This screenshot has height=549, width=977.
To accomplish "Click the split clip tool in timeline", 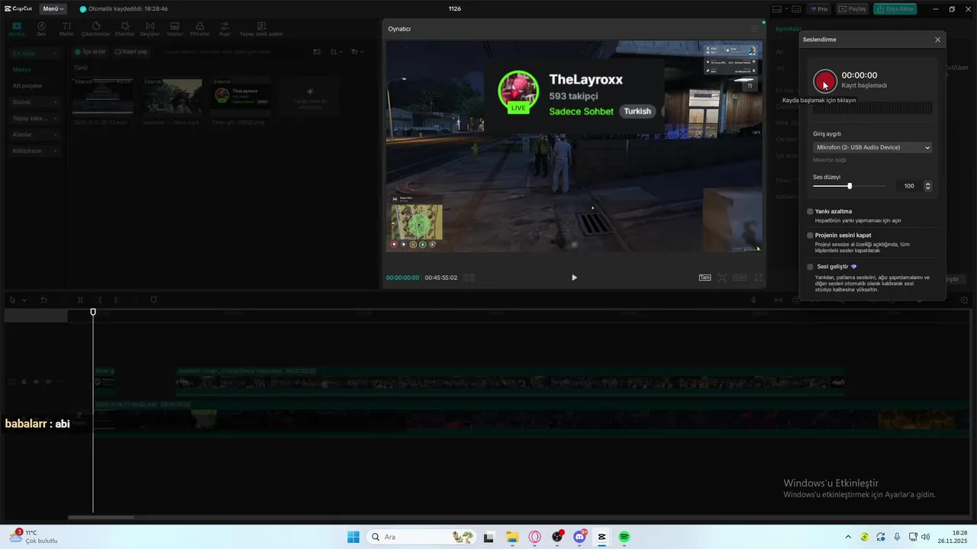I will (x=81, y=300).
